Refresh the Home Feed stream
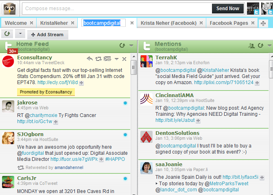Image resolution: width=273 pixels, height=195 pixels. 122,45
